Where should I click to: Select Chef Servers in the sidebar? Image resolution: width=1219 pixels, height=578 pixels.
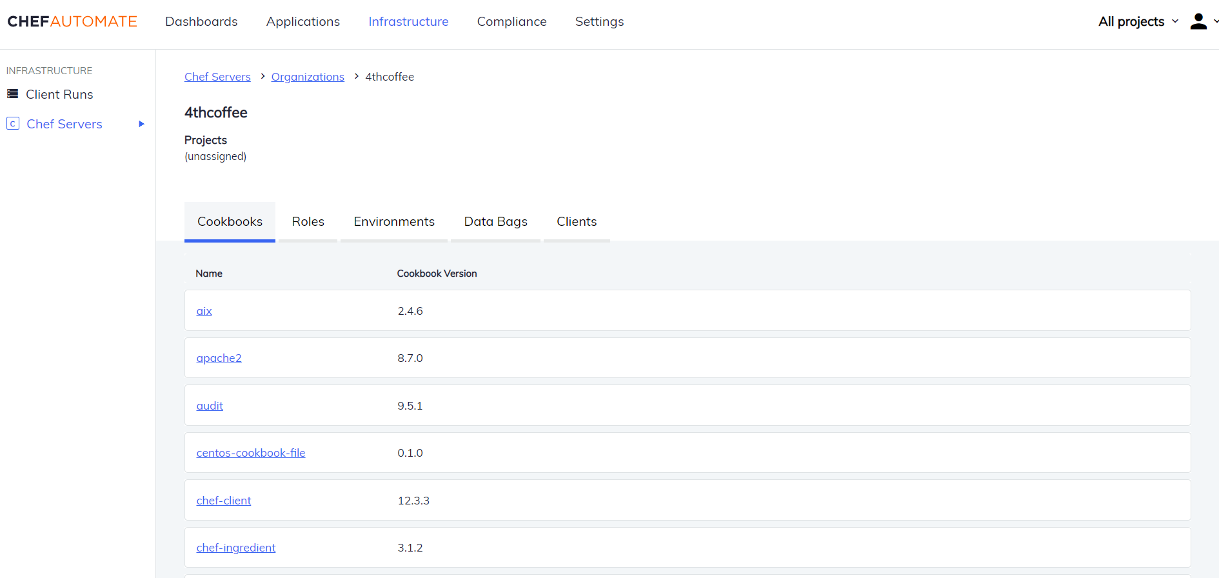64,124
